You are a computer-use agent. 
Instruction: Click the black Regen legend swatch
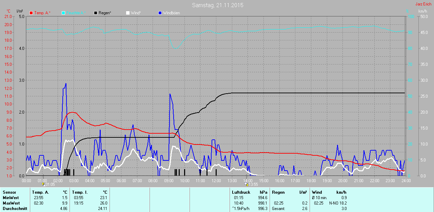pyautogui.click(x=96, y=13)
